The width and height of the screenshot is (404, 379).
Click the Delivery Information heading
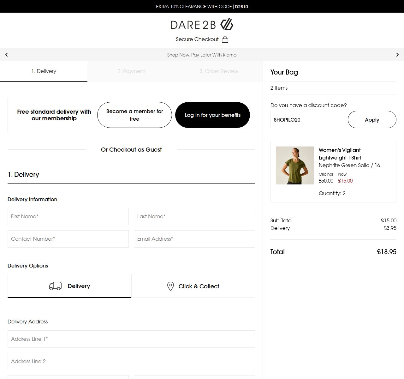coord(33,199)
